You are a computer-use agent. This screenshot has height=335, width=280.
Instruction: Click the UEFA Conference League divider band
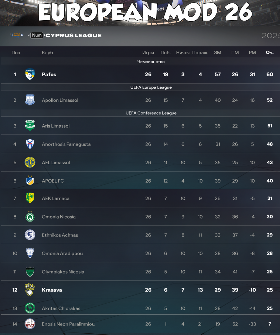point(140,113)
